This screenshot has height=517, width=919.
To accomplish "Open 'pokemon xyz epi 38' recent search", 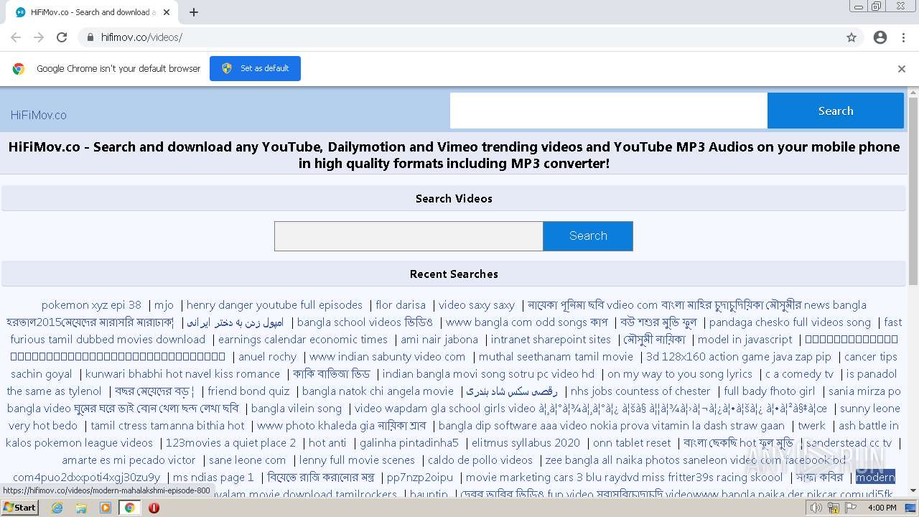I will (x=91, y=305).
